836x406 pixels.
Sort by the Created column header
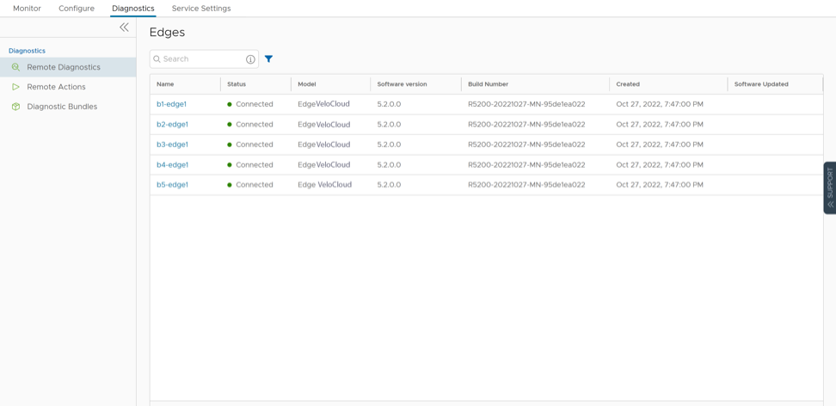tap(628, 84)
